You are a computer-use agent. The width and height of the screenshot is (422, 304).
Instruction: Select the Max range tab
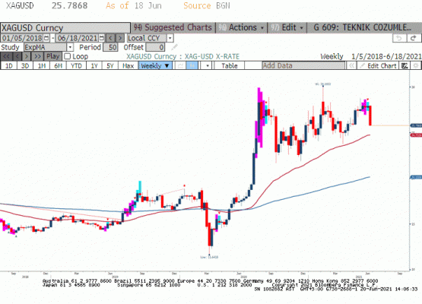click(x=128, y=65)
